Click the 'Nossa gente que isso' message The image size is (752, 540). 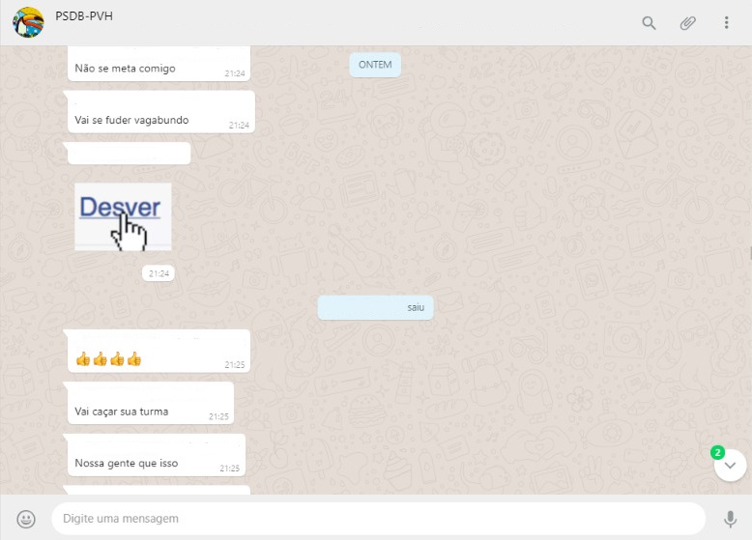click(127, 463)
